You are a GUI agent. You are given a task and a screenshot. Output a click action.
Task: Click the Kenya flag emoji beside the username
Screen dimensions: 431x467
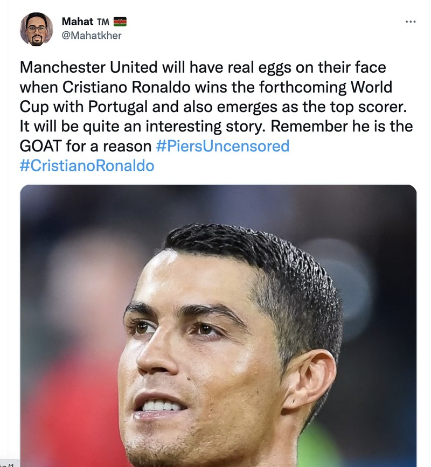click(x=121, y=22)
